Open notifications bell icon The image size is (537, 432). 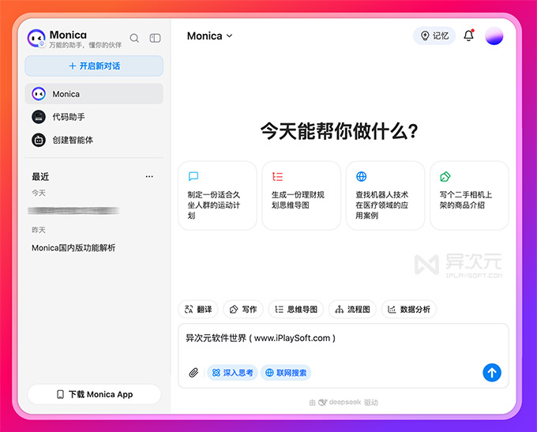468,36
